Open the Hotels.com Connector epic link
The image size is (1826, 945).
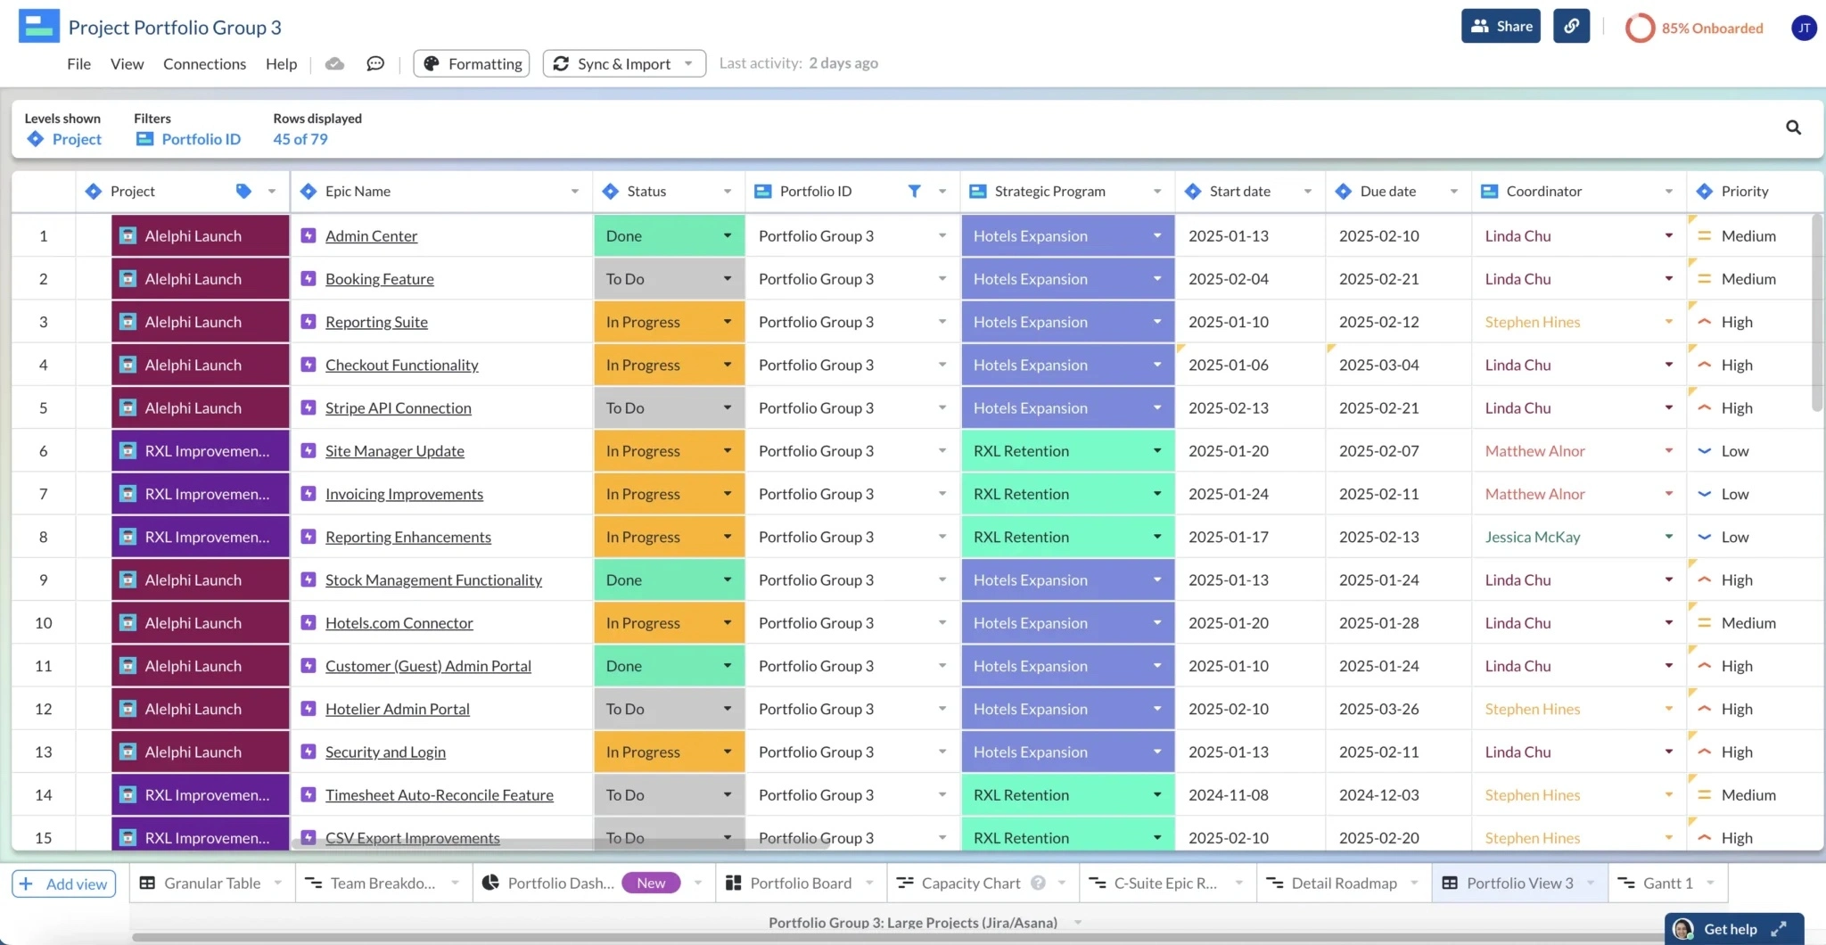point(399,623)
